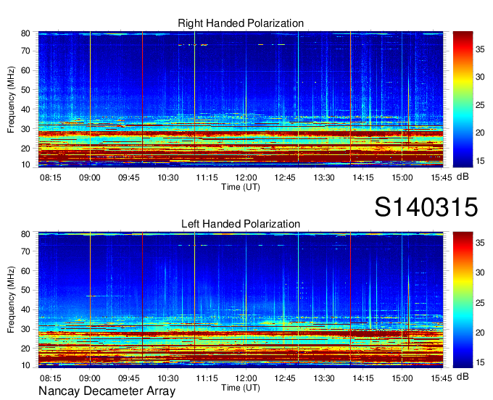
Task: Select the 30 dB tick on Left Handed colorbar
Action: tap(480, 272)
